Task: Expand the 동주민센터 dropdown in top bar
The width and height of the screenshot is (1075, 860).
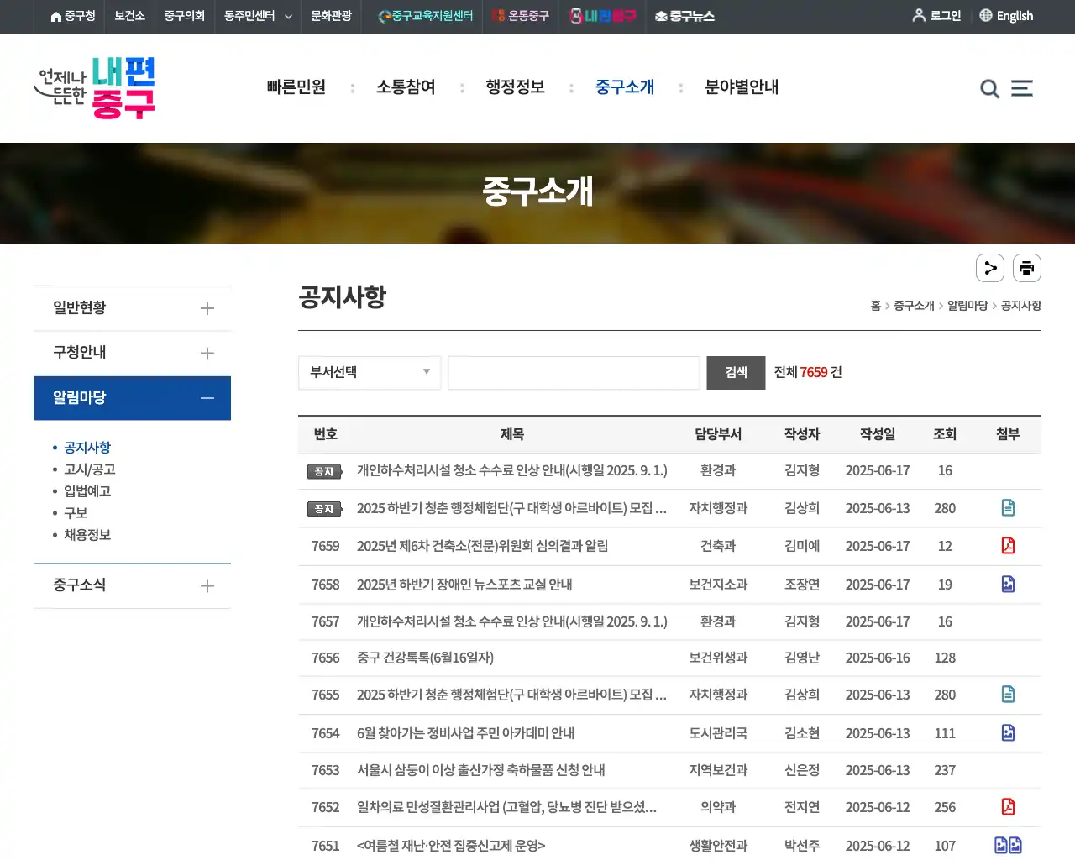Action: pyautogui.click(x=258, y=16)
